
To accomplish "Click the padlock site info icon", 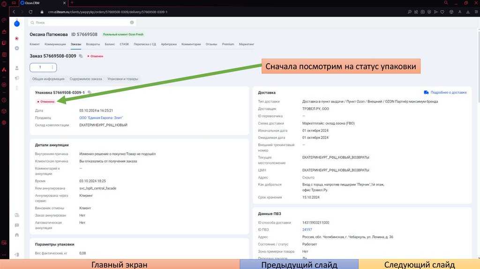I will (x=42, y=12).
